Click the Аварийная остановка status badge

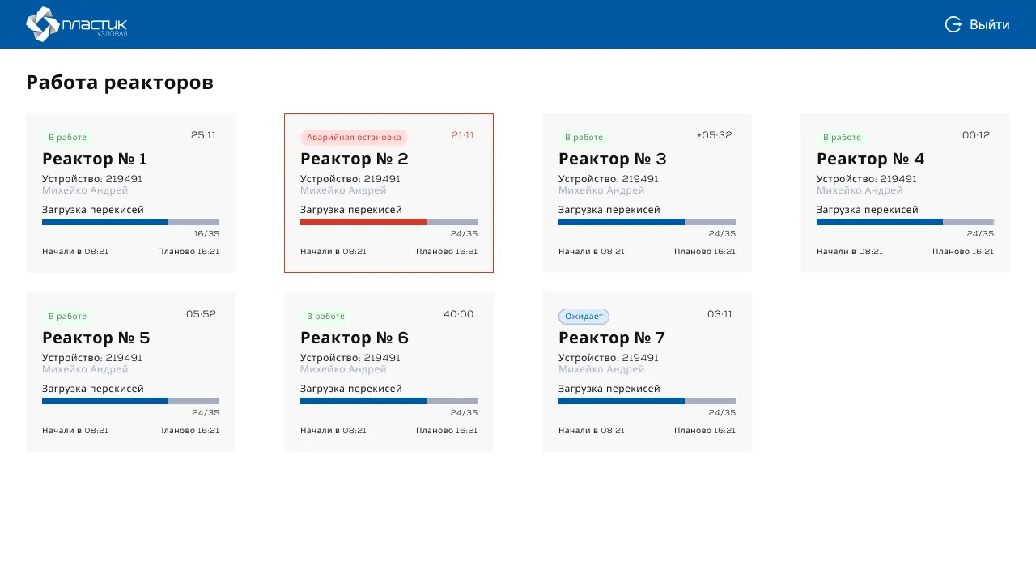pos(354,138)
